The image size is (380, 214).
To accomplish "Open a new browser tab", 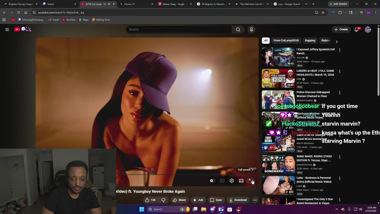I will [x=313, y=4].
